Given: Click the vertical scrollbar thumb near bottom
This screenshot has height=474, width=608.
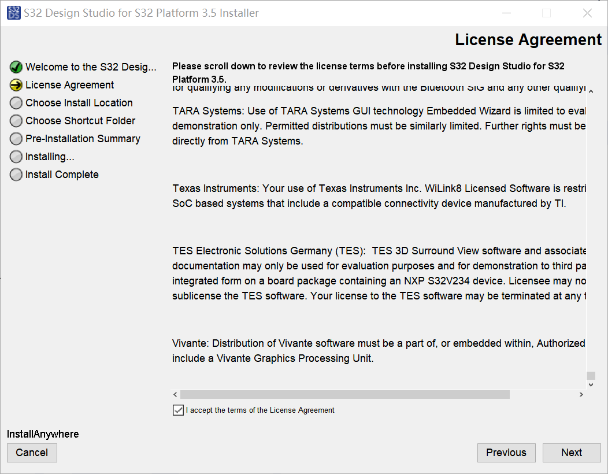Looking at the screenshot, I should tap(590, 375).
